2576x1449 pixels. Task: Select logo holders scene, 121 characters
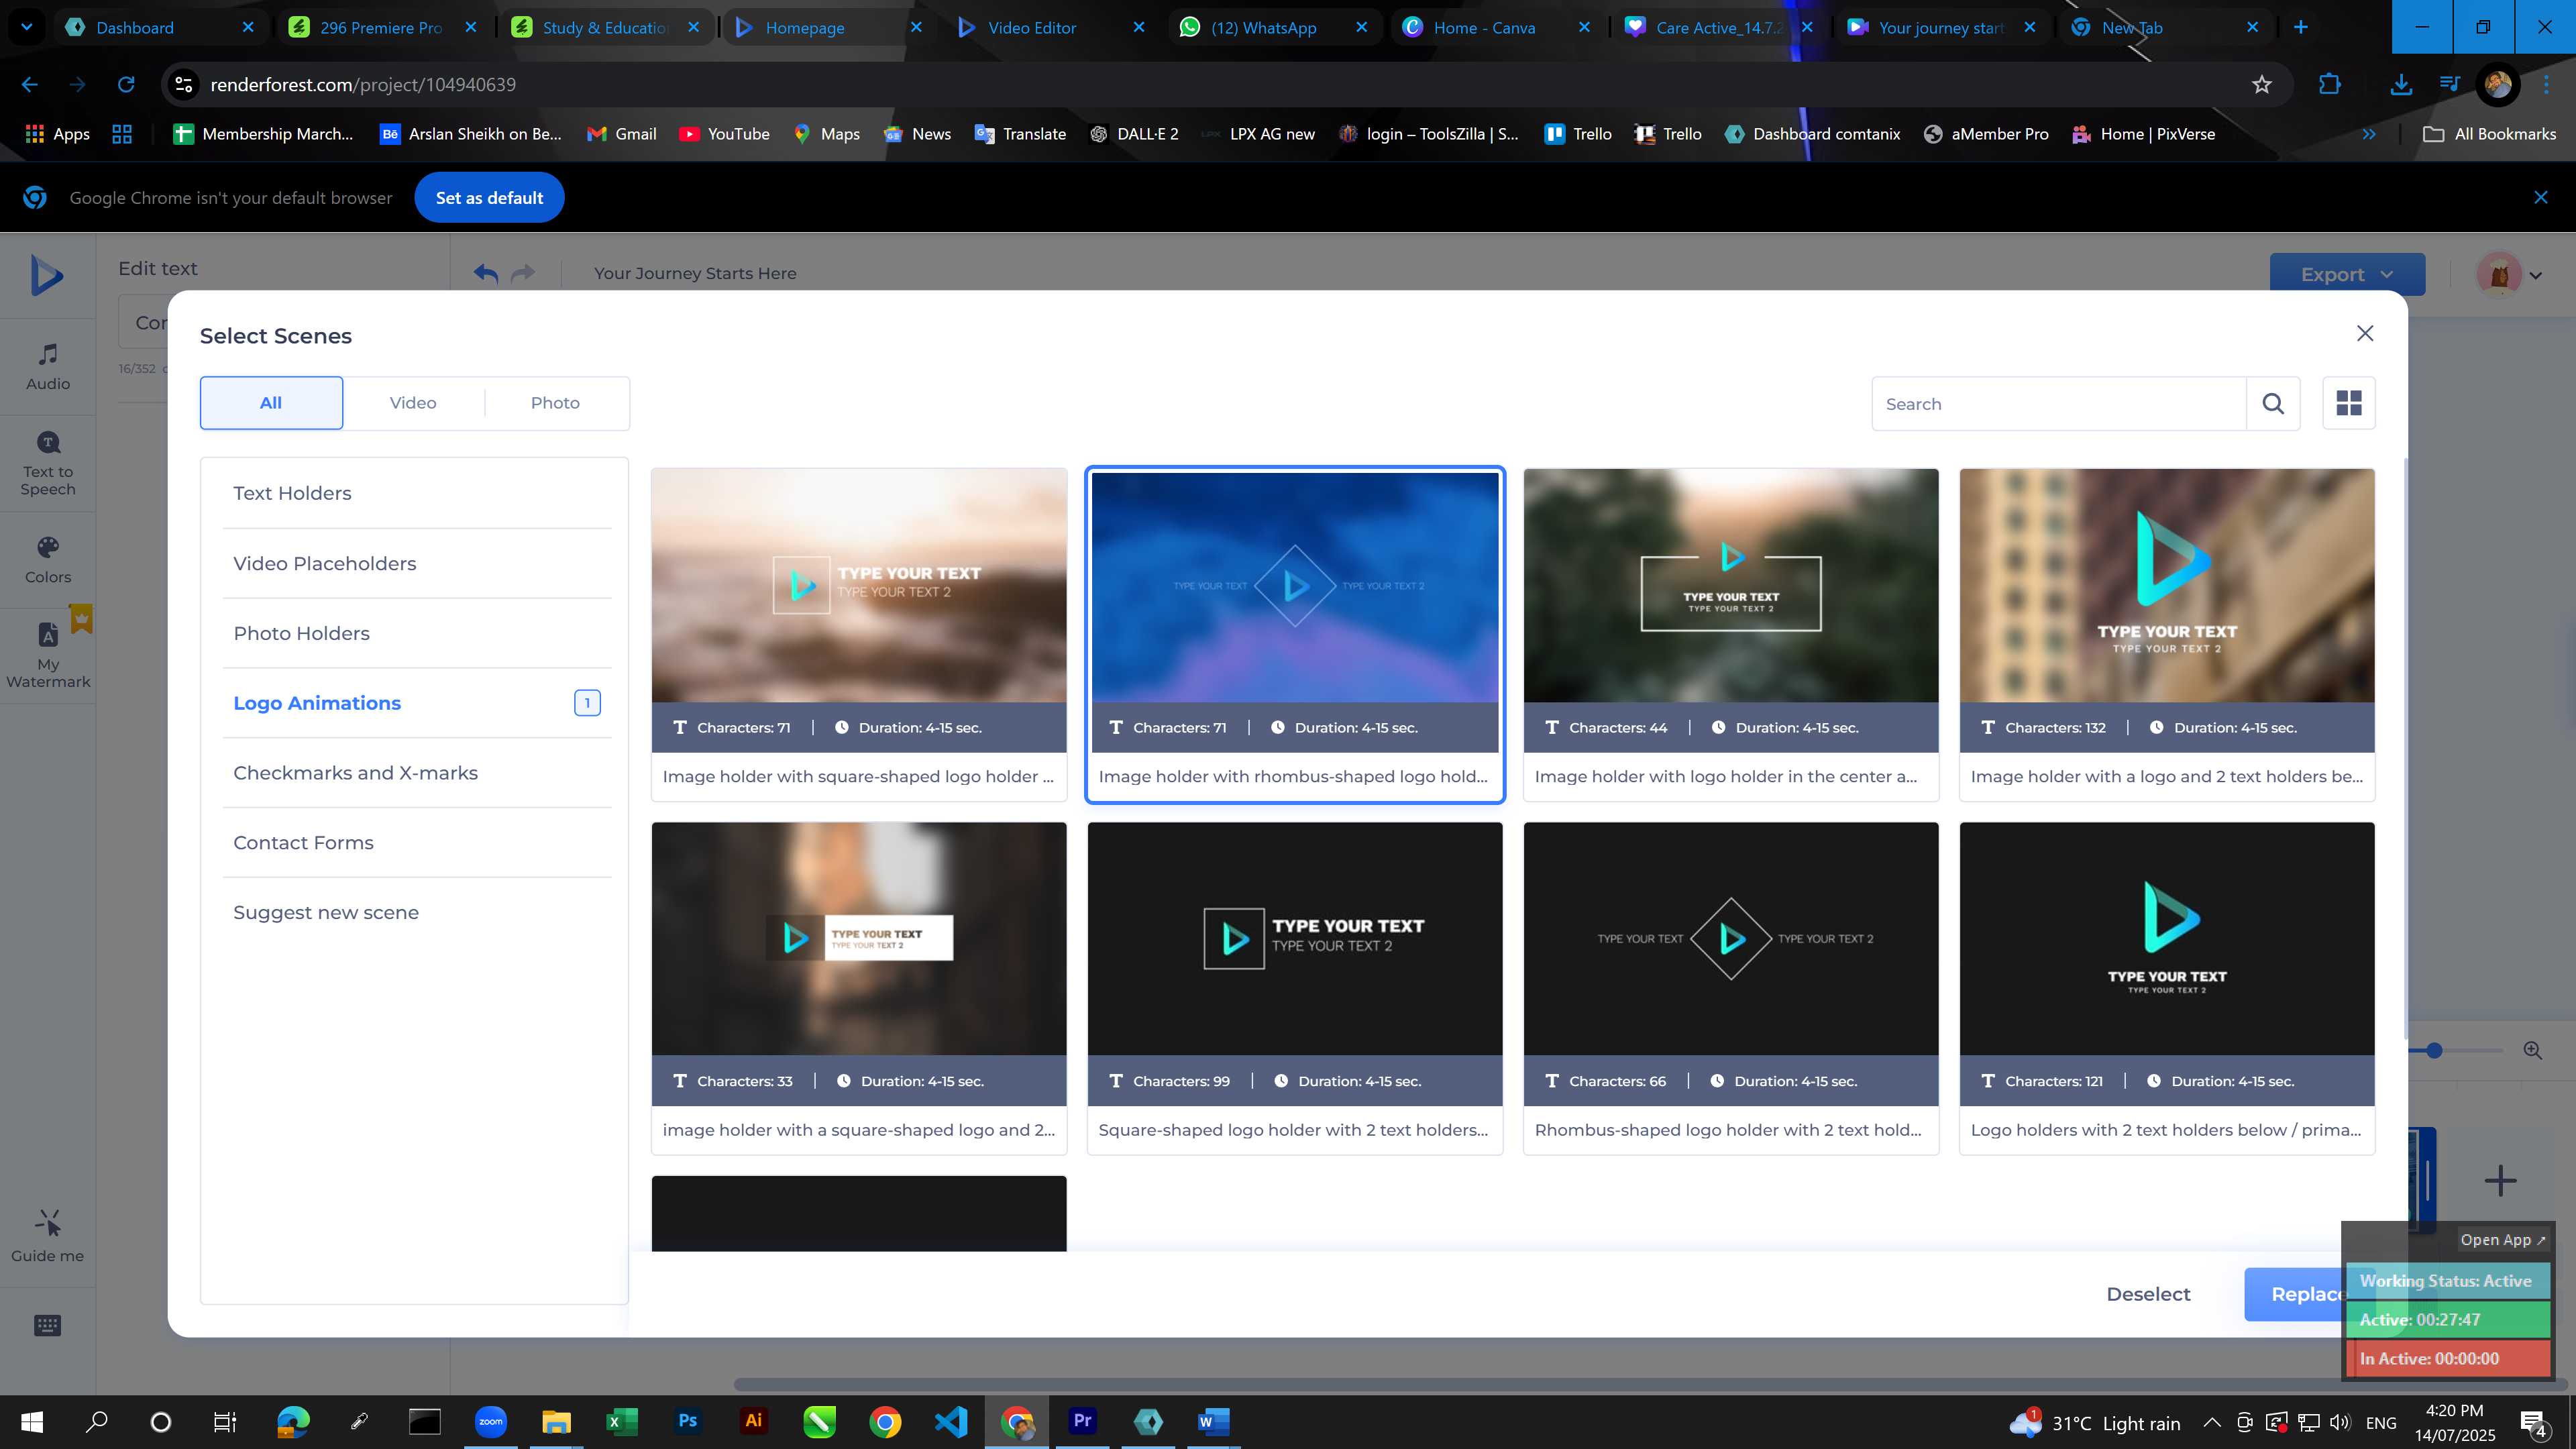(2167, 988)
